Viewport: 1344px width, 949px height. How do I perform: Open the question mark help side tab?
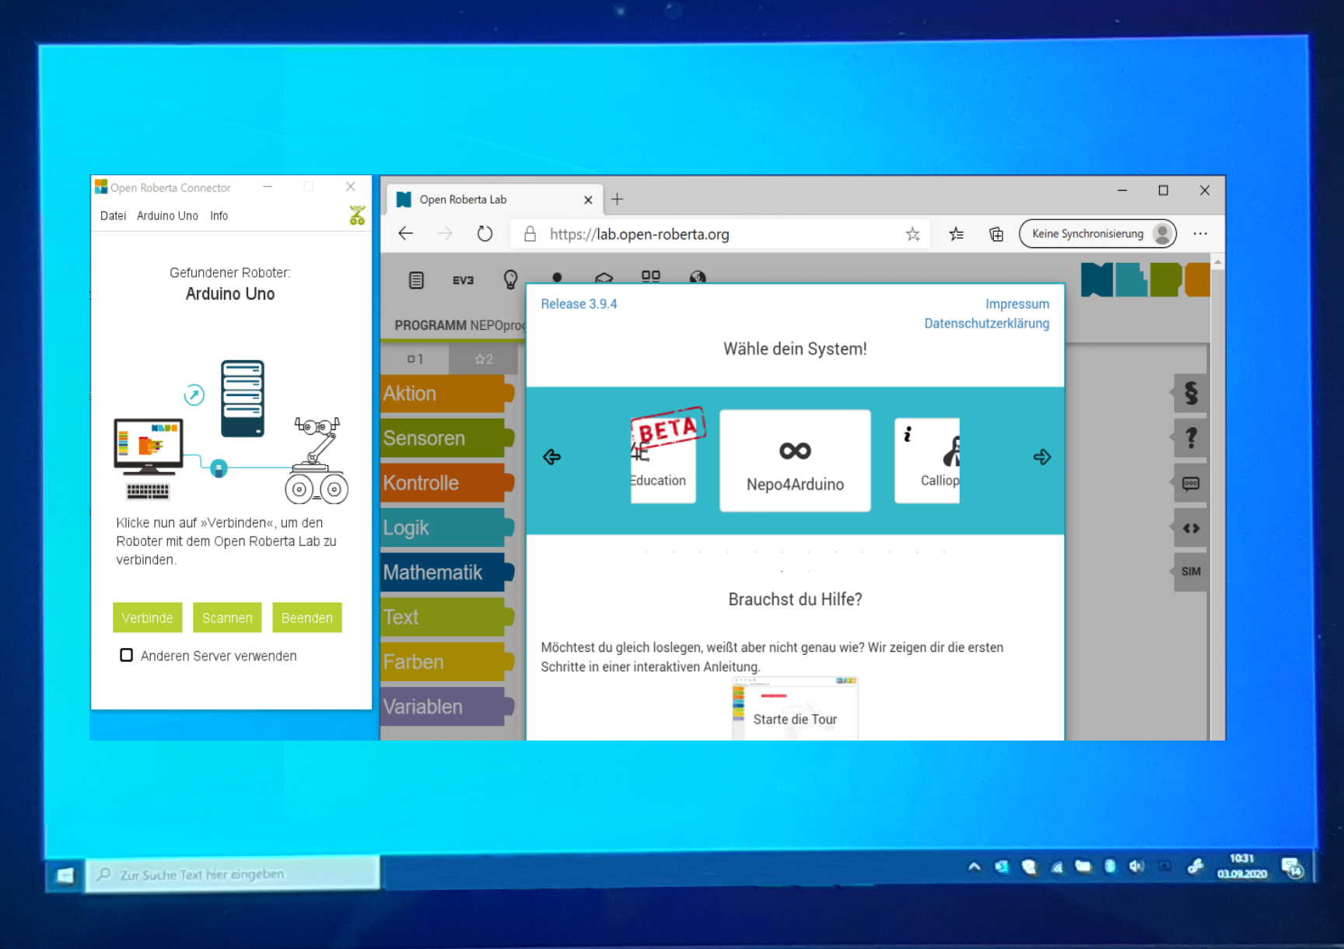(x=1191, y=438)
